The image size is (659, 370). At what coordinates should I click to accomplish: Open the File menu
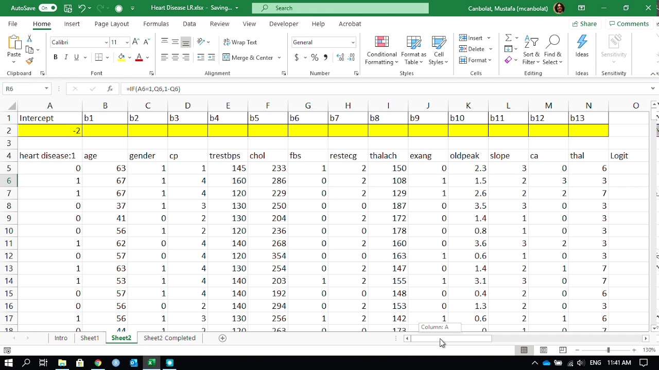[12, 24]
